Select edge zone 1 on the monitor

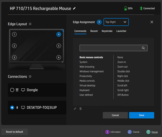point(14,34)
